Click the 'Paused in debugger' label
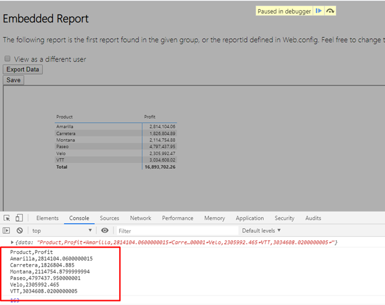 pos(284,11)
